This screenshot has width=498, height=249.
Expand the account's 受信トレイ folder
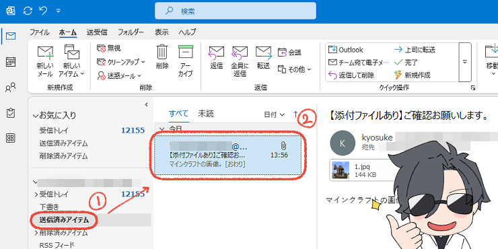[36, 194]
